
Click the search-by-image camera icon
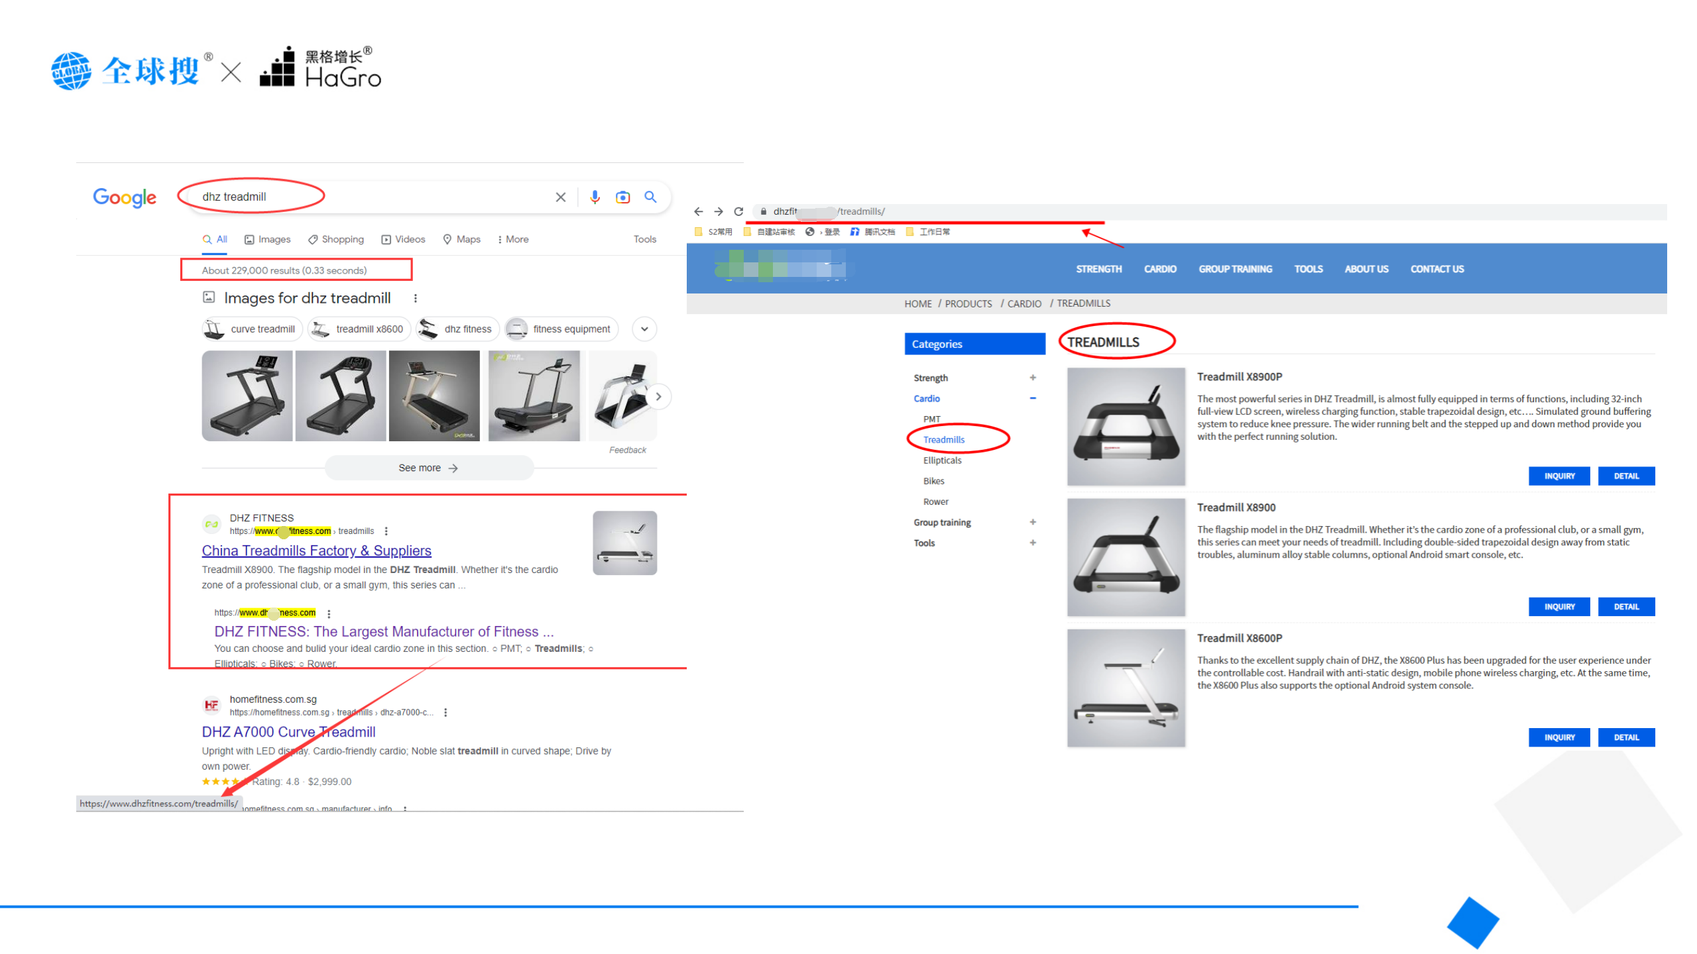622,197
